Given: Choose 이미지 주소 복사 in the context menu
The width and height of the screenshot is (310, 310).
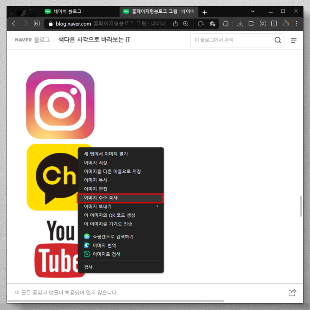Looking at the screenshot, I should click(x=121, y=198).
